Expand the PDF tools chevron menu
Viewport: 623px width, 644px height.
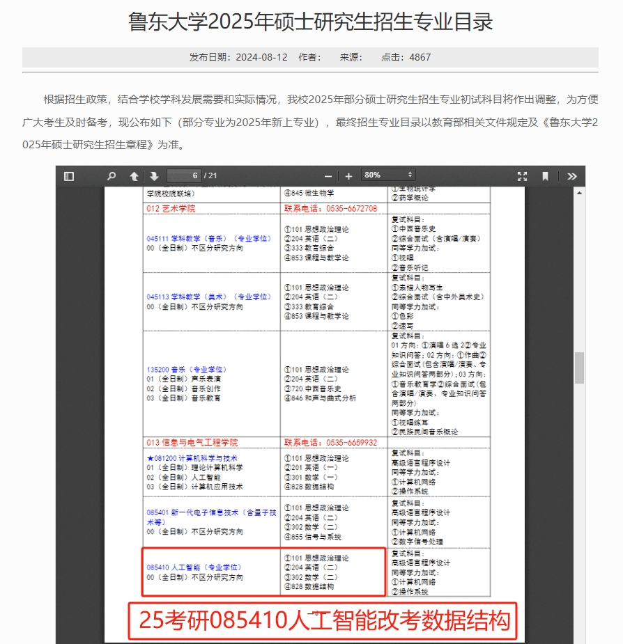(571, 176)
